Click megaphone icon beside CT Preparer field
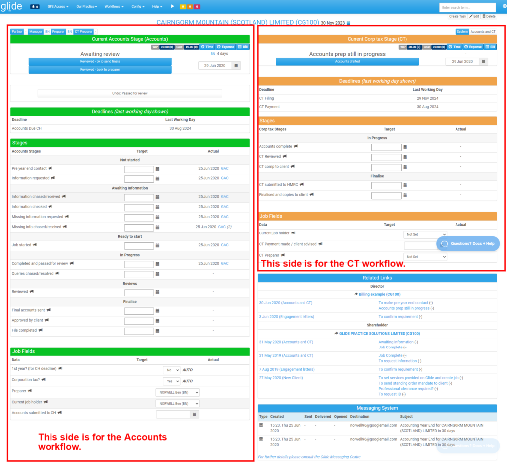Screen dimensions: 507x464 click(283, 255)
